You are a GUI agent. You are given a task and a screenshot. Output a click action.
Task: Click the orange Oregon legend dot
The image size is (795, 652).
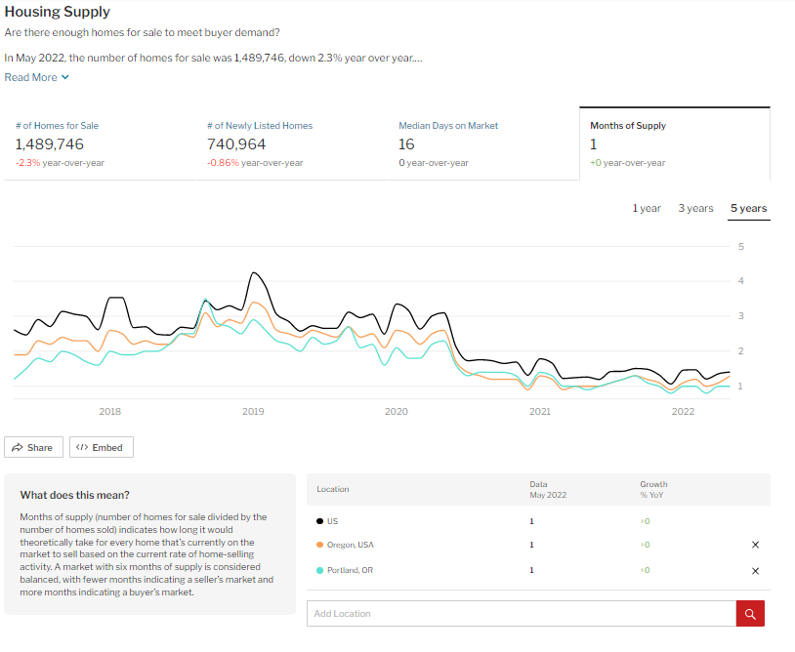pyautogui.click(x=320, y=545)
